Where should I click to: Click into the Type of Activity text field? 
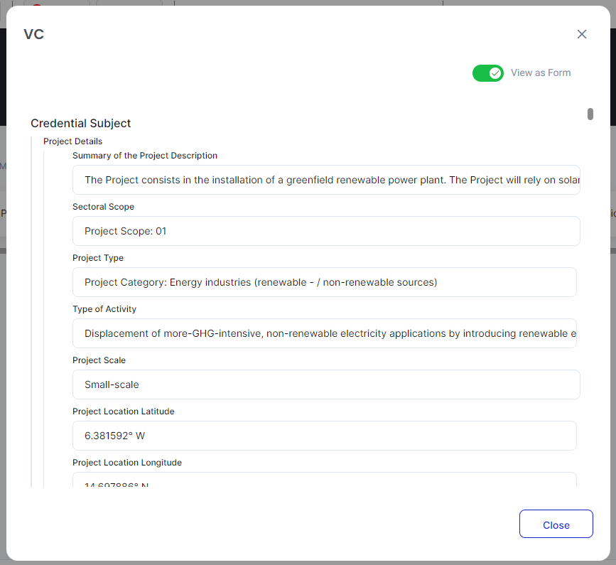pos(324,333)
